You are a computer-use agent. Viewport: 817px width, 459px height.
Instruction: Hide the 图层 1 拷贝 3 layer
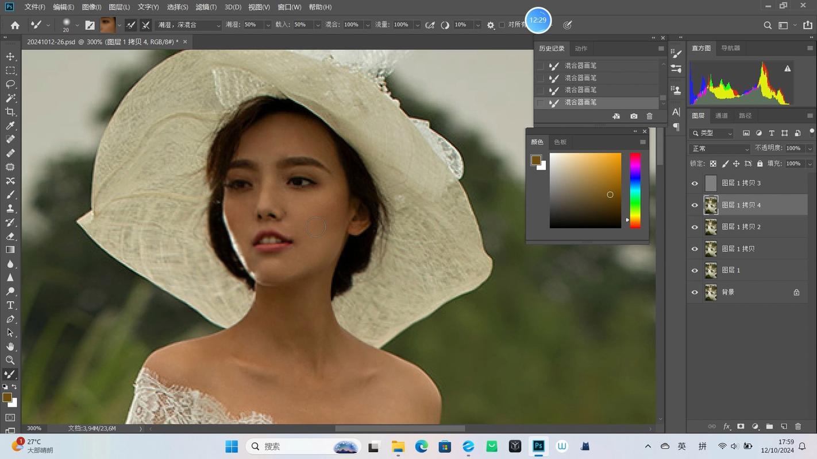pos(695,184)
